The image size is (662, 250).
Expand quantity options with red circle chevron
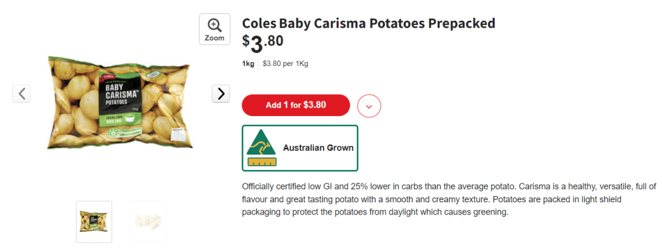coord(369,106)
